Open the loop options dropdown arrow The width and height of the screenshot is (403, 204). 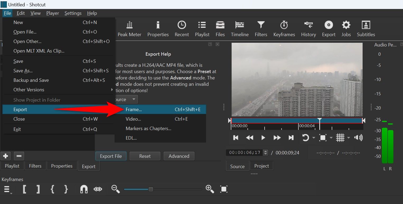click(x=314, y=137)
